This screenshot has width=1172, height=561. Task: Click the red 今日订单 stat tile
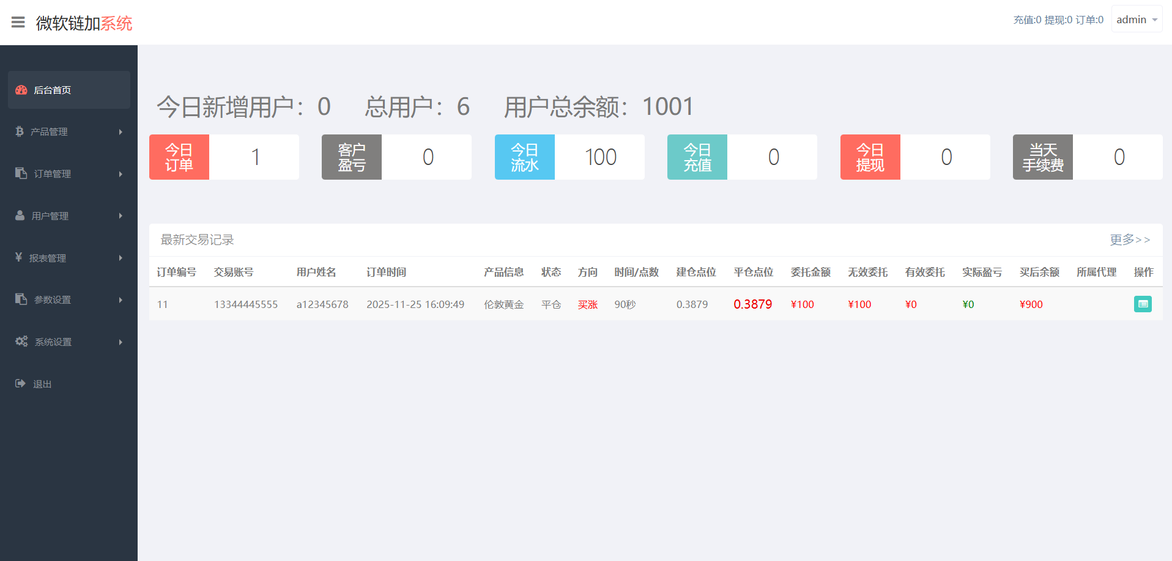coord(179,157)
